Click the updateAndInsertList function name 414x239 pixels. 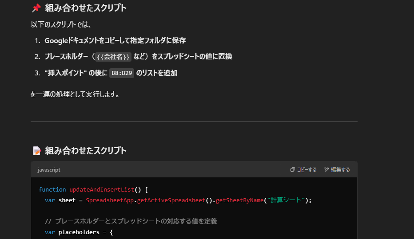[x=102, y=189]
